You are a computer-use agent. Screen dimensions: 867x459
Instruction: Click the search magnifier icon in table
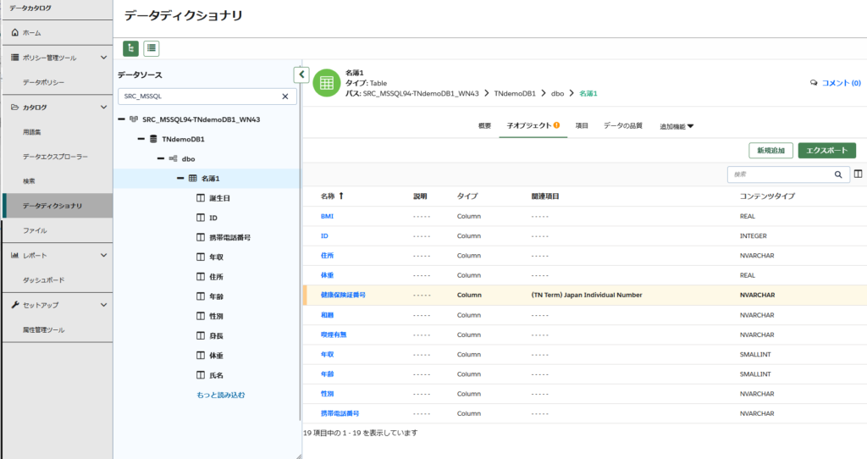[x=838, y=174]
